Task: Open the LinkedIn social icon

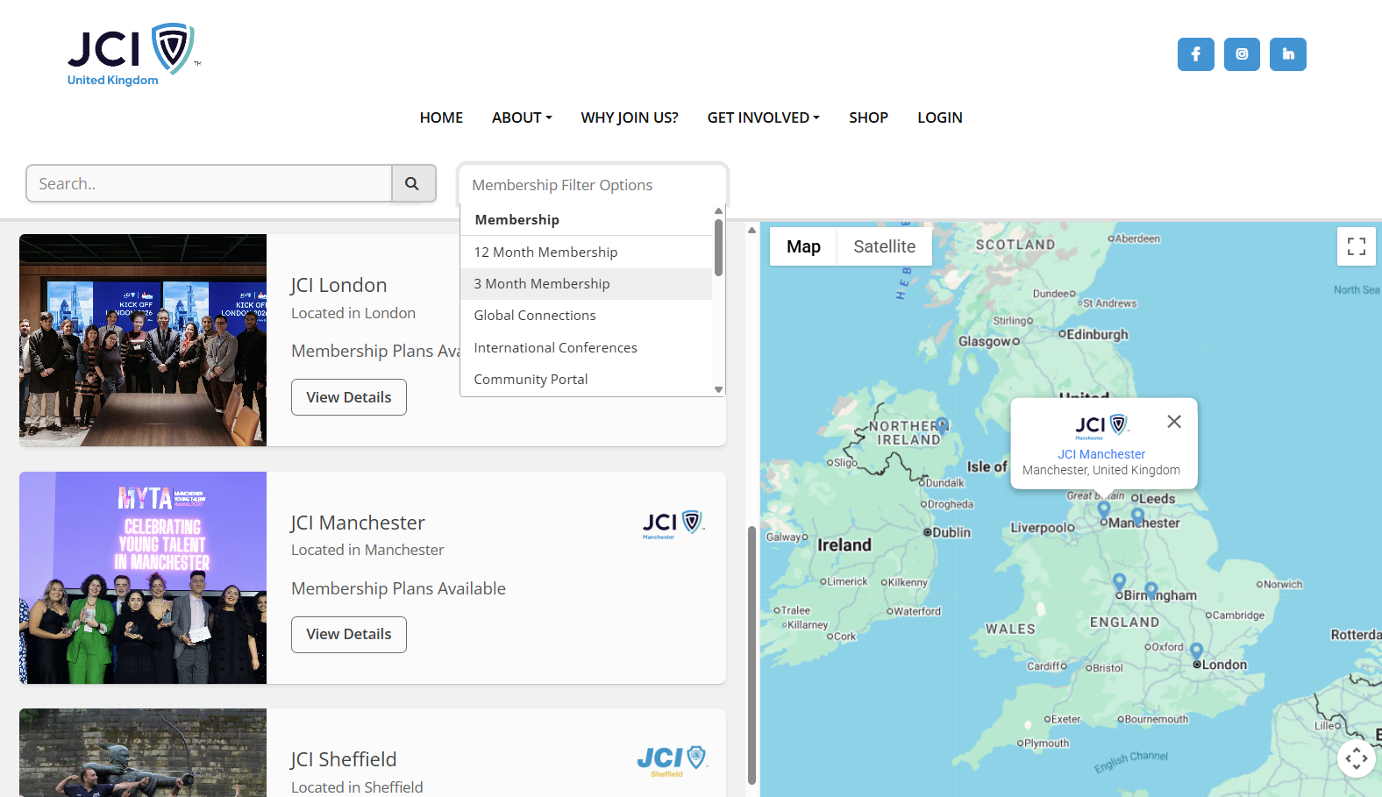Action: point(1288,54)
